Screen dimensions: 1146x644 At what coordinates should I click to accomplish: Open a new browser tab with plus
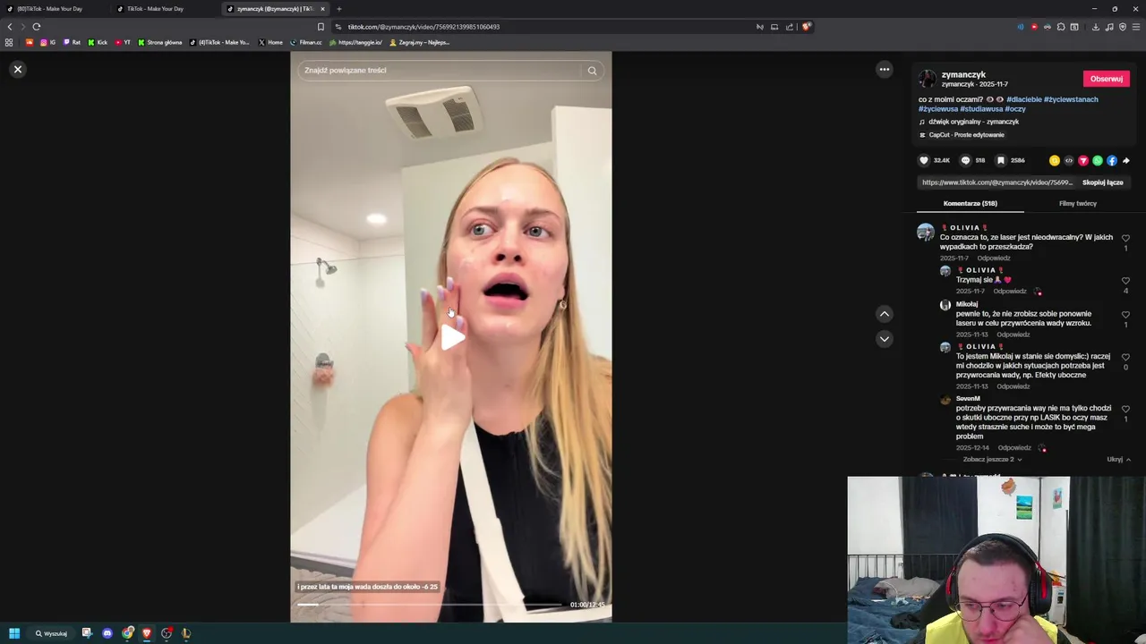coord(338,9)
